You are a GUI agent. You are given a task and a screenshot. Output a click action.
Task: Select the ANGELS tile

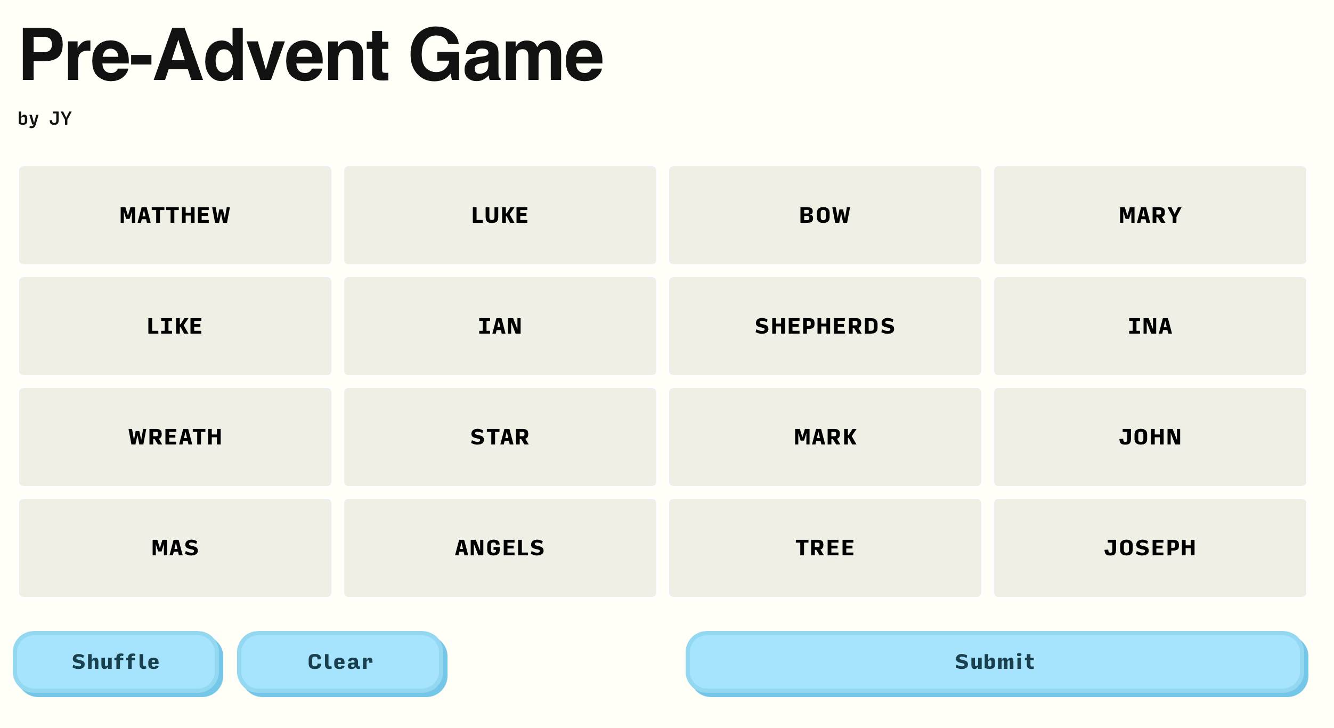[500, 548]
